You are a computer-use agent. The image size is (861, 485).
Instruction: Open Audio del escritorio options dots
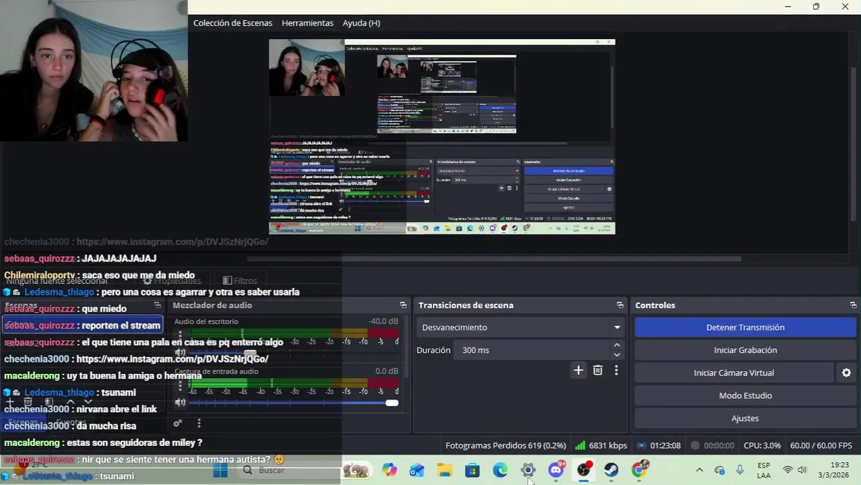click(180, 335)
